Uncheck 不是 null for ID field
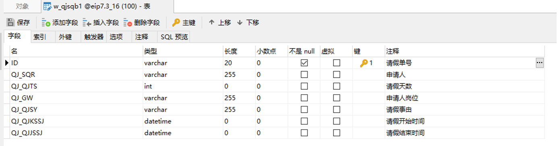The image size is (559, 146). tap(304, 63)
